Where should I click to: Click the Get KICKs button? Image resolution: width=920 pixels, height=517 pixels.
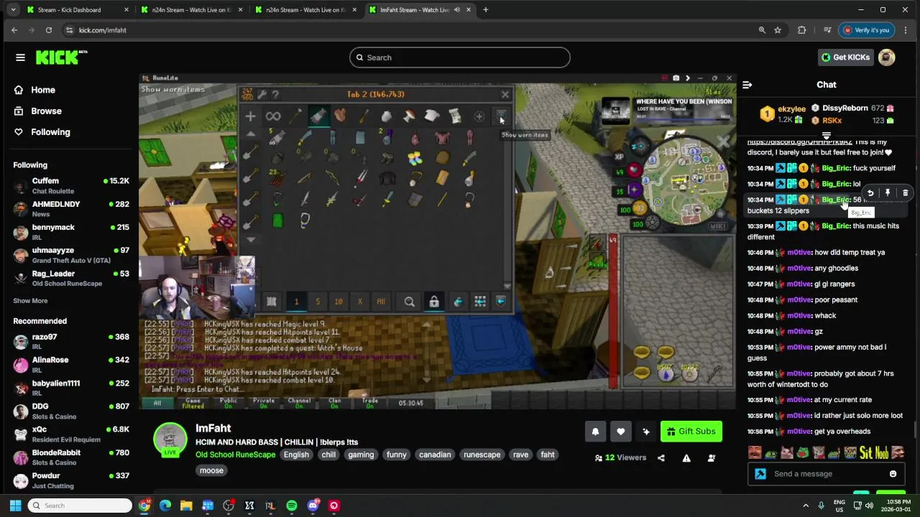tap(845, 57)
